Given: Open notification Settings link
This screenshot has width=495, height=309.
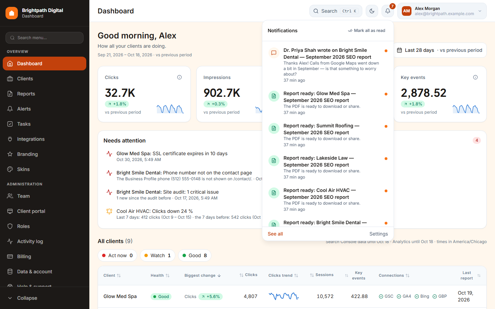Looking at the screenshot, I should tap(378, 234).
